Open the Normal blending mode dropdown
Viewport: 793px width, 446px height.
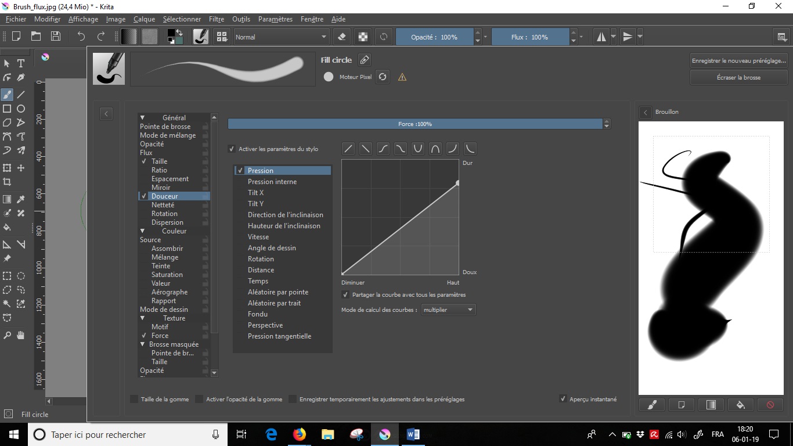point(282,36)
